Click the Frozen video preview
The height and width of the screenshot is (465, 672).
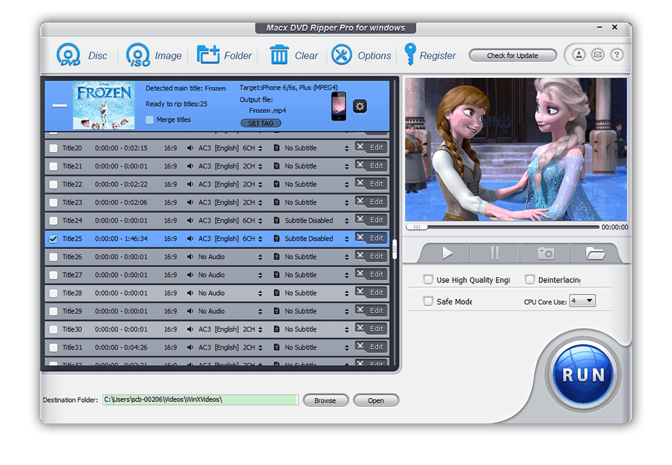[x=516, y=149]
